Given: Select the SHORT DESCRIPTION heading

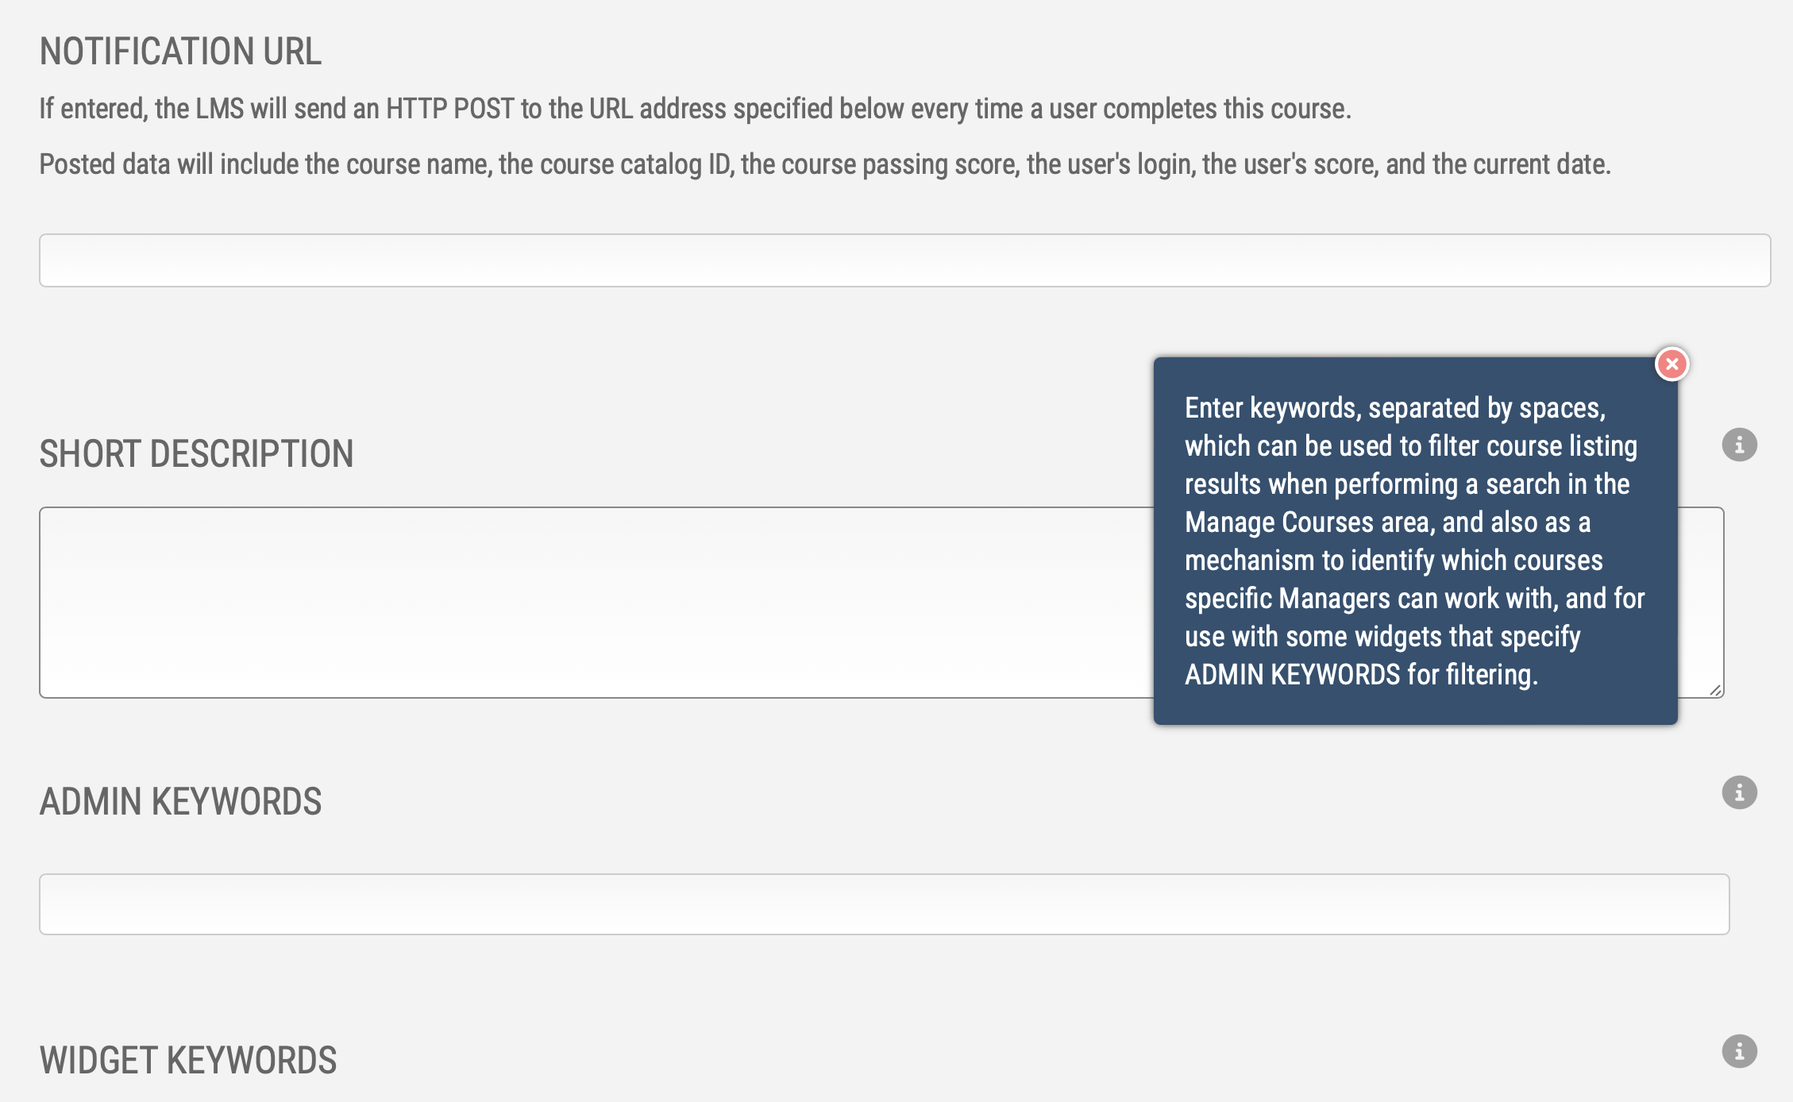Looking at the screenshot, I should click(x=196, y=454).
